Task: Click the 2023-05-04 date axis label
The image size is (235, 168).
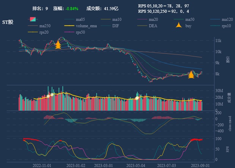Action: 136,165
